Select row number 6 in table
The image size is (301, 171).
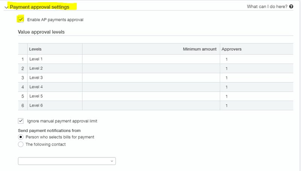coord(23,106)
